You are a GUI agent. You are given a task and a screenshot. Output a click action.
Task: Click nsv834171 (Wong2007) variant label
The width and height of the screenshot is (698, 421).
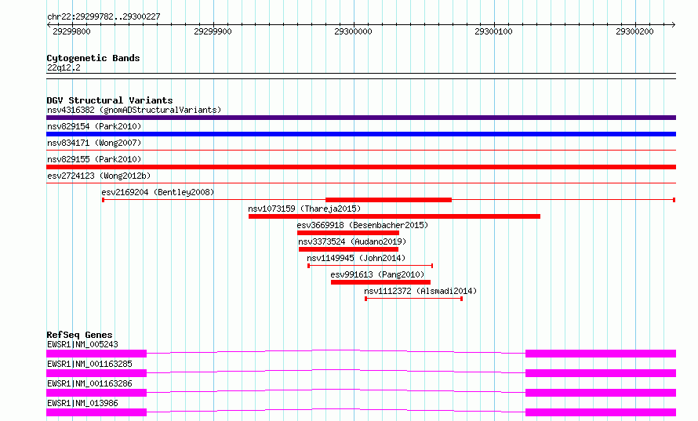point(94,143)
